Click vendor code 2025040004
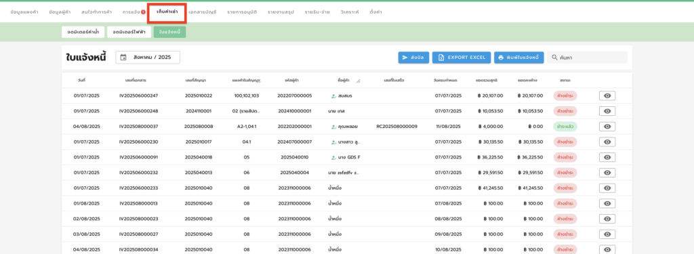Screen dimensions: 694x254 294,173
